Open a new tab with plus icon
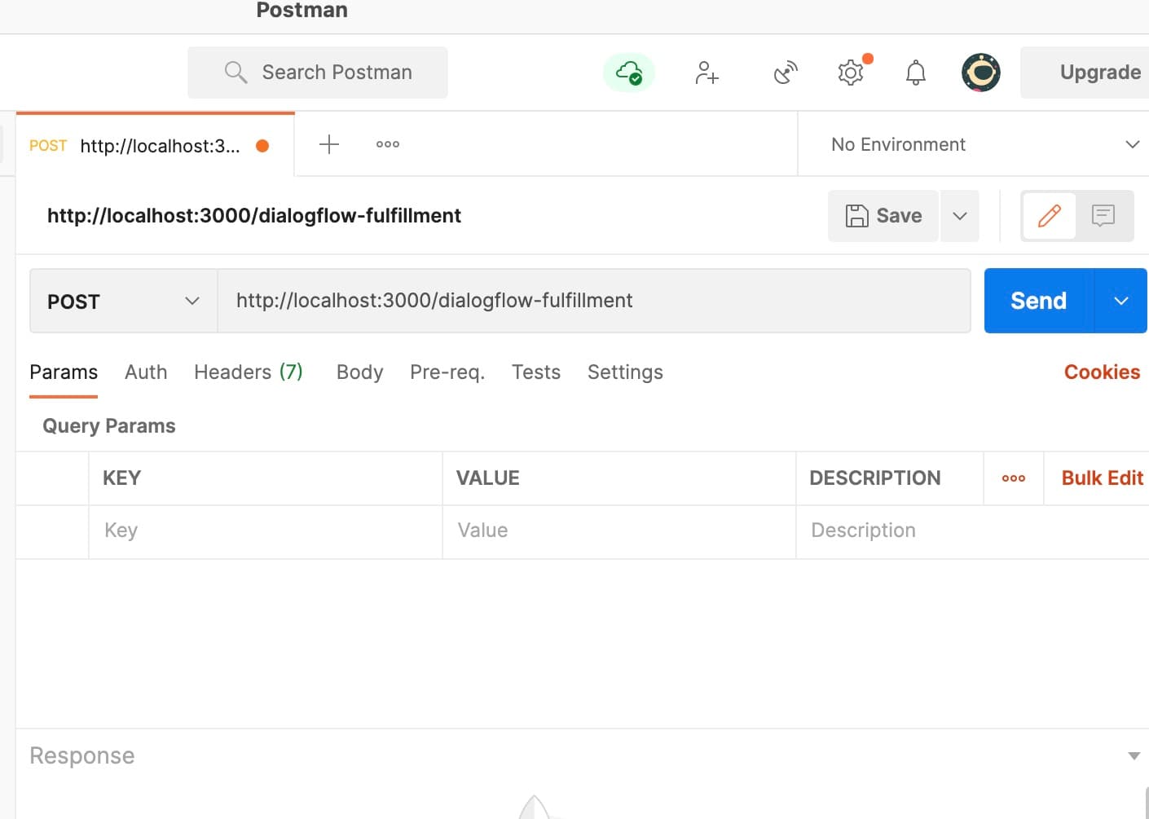Viewport: 1149px width, 819px height. coord(329,144)
